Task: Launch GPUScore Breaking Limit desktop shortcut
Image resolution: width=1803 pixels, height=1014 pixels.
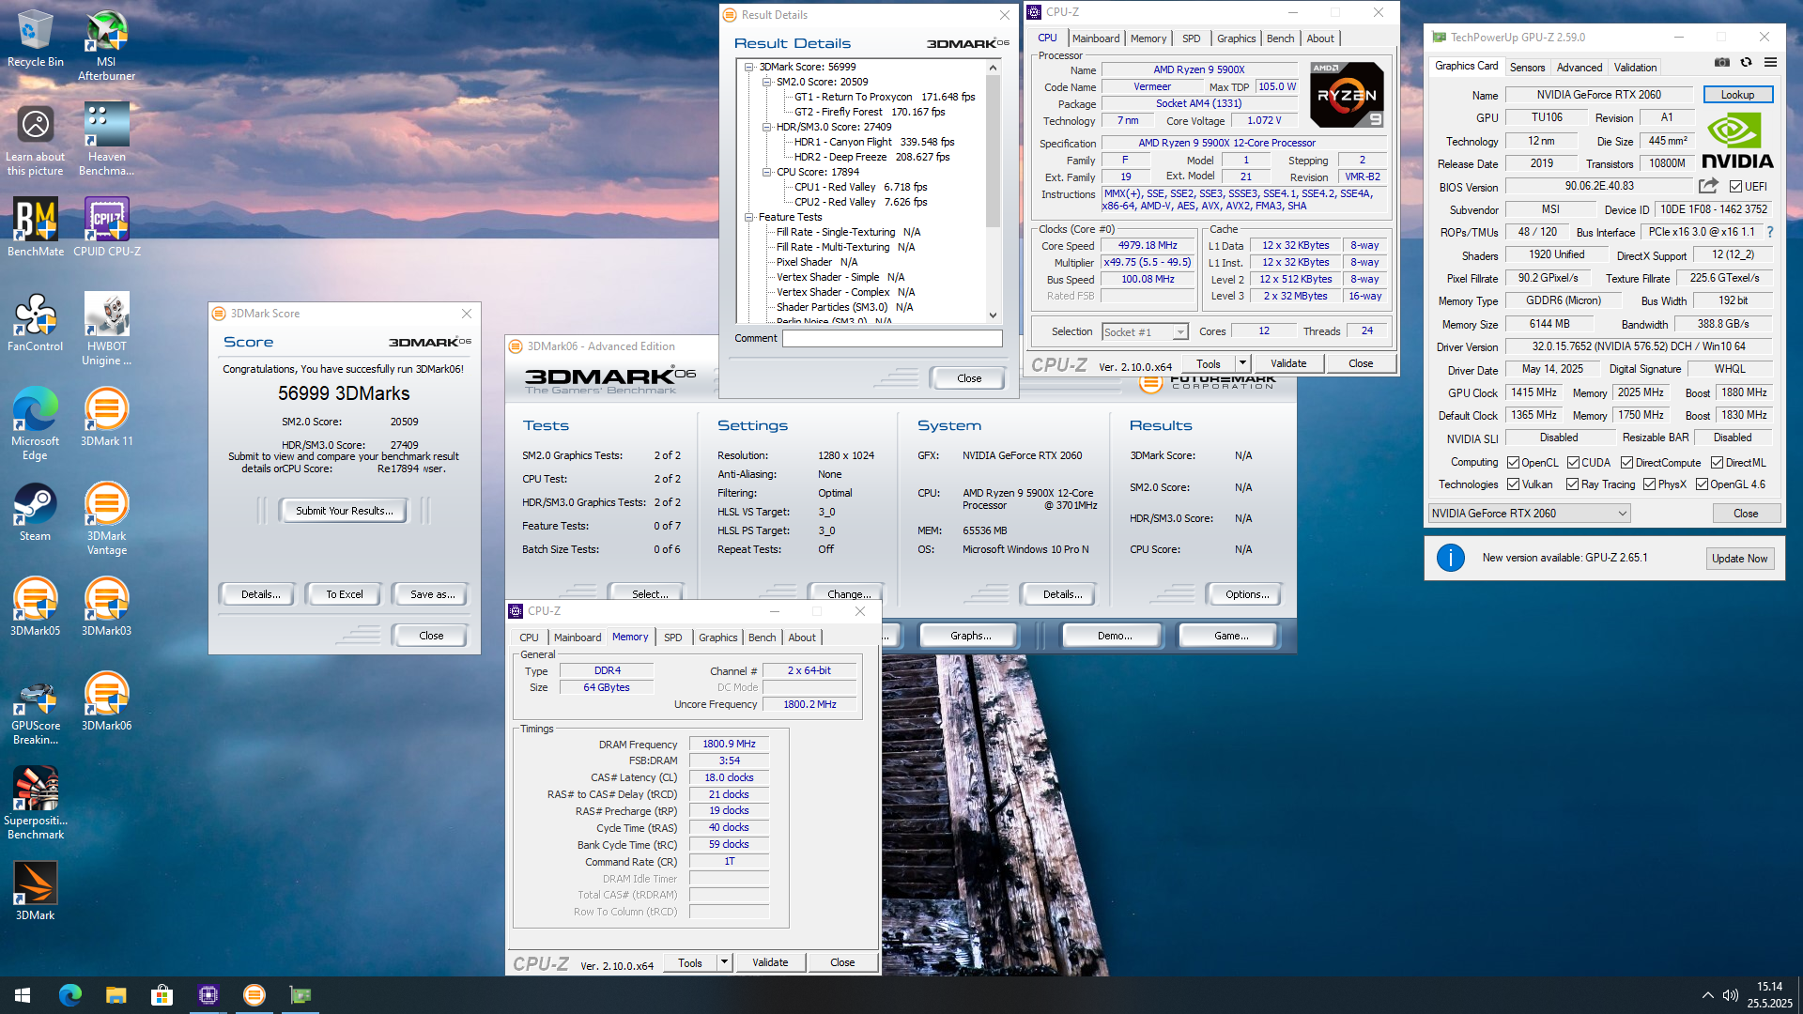Action: pos(36,709)
